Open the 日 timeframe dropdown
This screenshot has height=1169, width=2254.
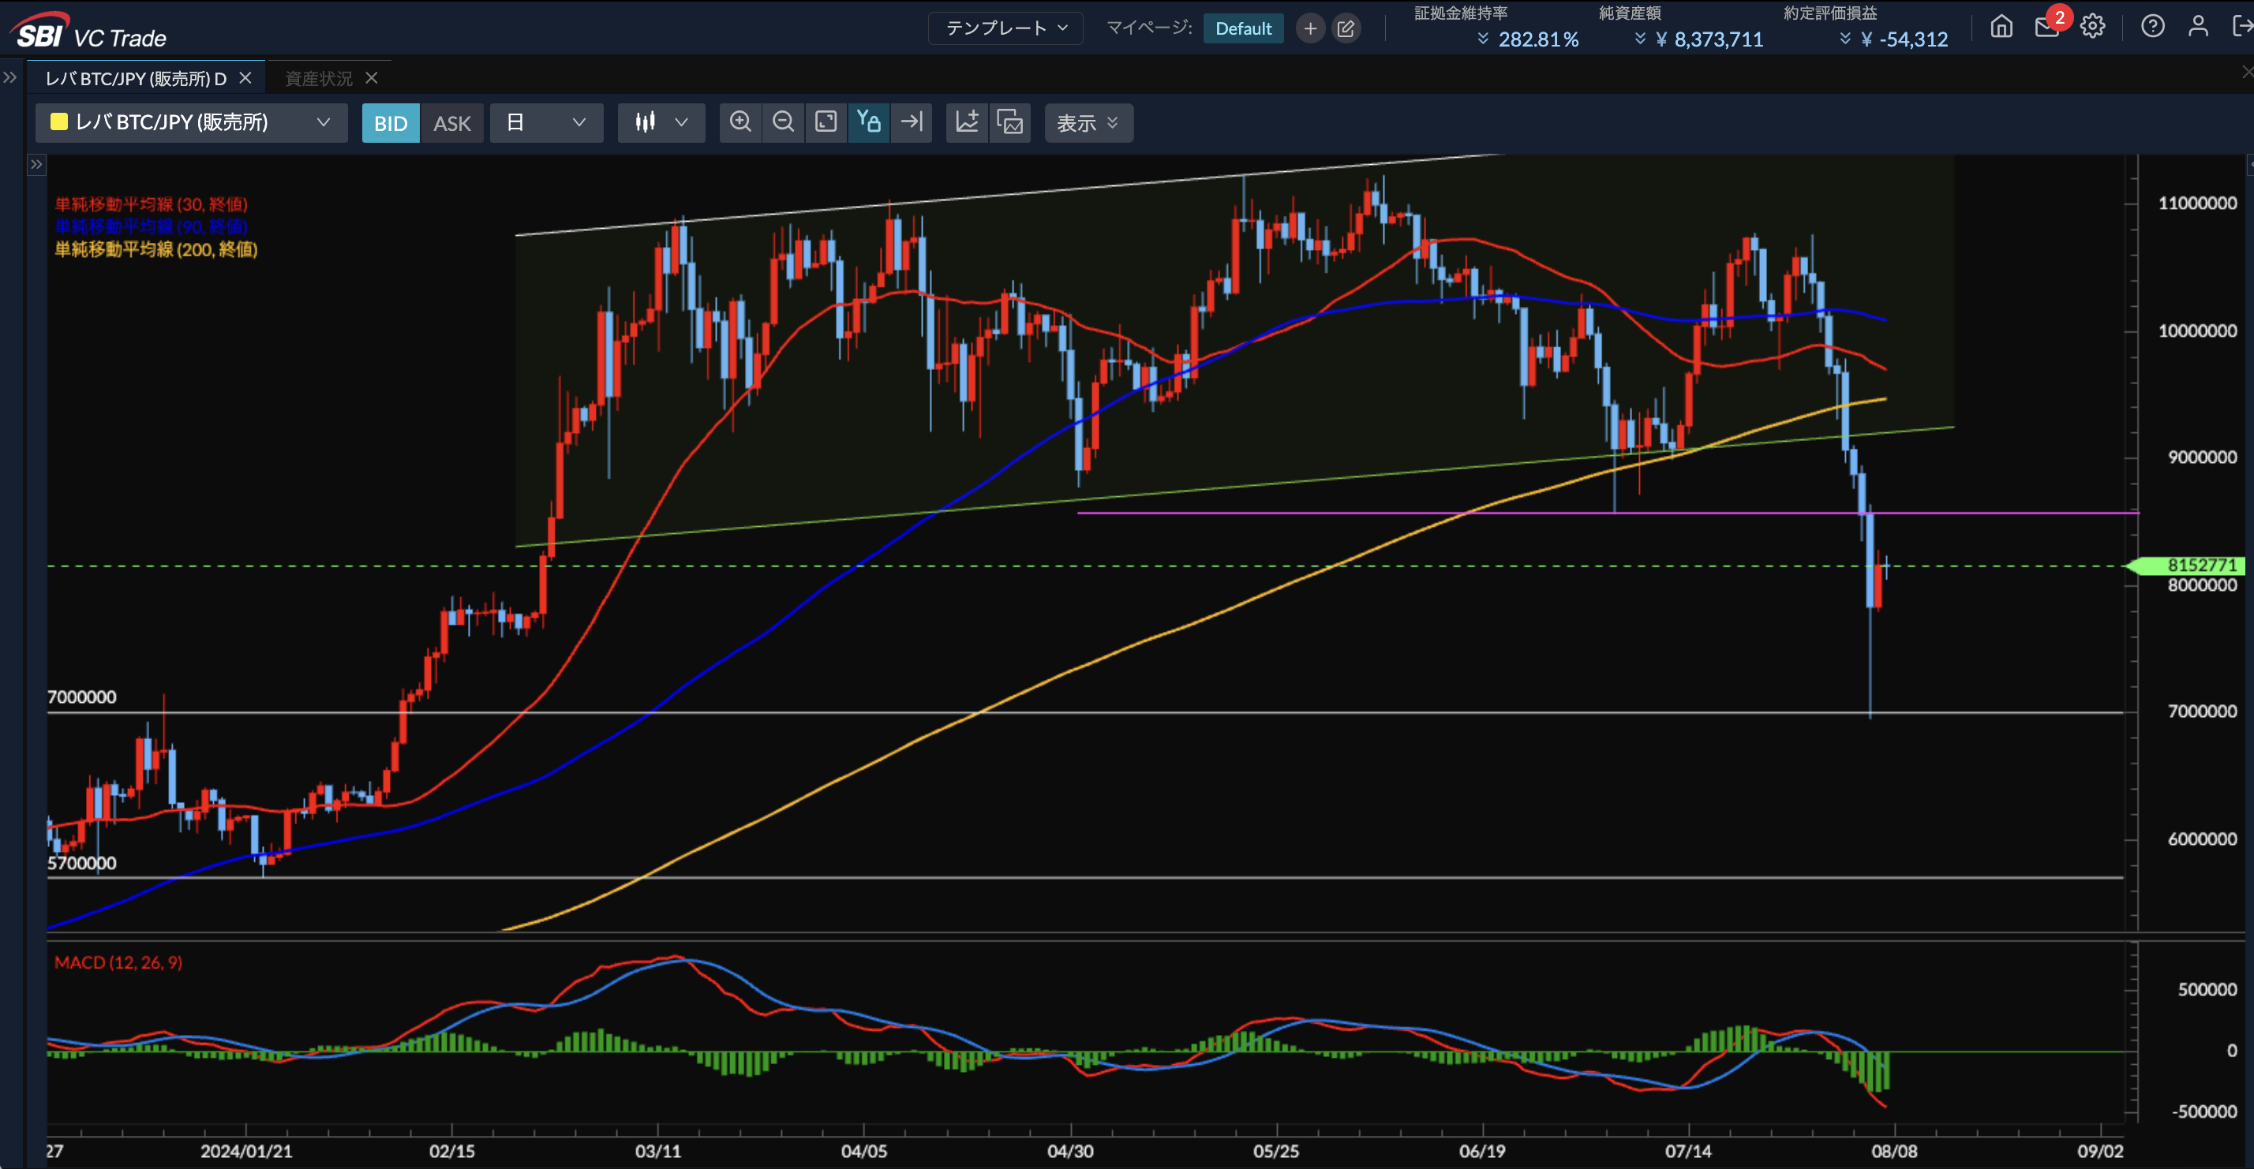pos(546,122)
